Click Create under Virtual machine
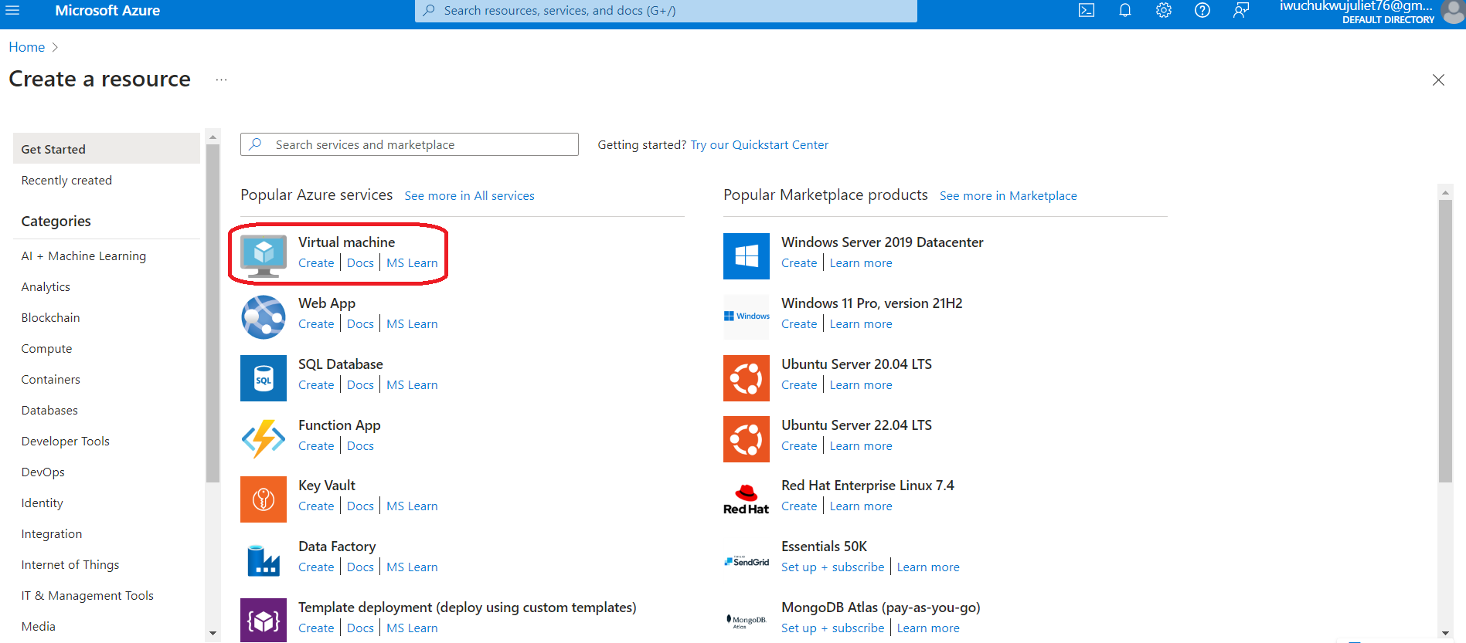The height and width of the screenshot is (643, 1466). click(316, 263)
